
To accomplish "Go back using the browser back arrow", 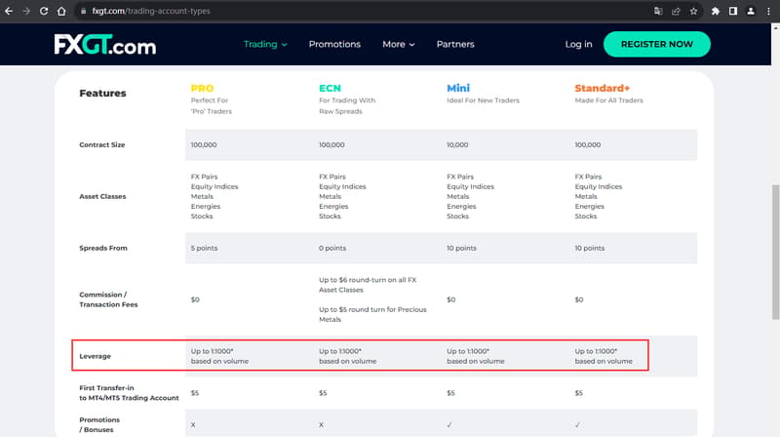I will point(9,11).
